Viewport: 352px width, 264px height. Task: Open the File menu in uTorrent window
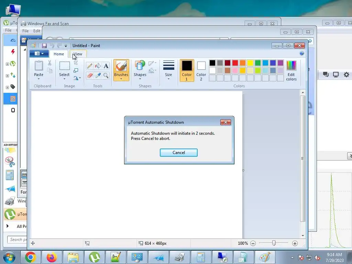click(x=8, y=30)
